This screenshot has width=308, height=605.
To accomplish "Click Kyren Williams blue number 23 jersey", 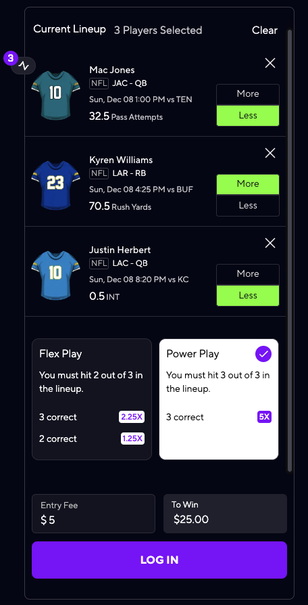I will point(55,183).
